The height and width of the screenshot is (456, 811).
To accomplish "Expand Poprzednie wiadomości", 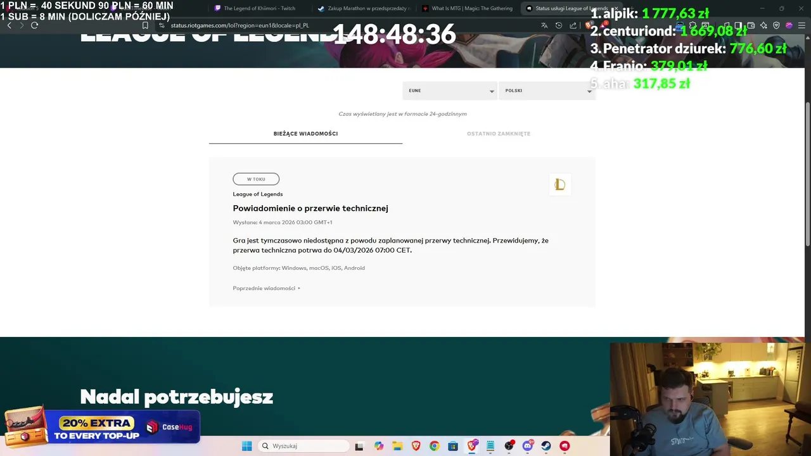I will click(x=266, y=288).
